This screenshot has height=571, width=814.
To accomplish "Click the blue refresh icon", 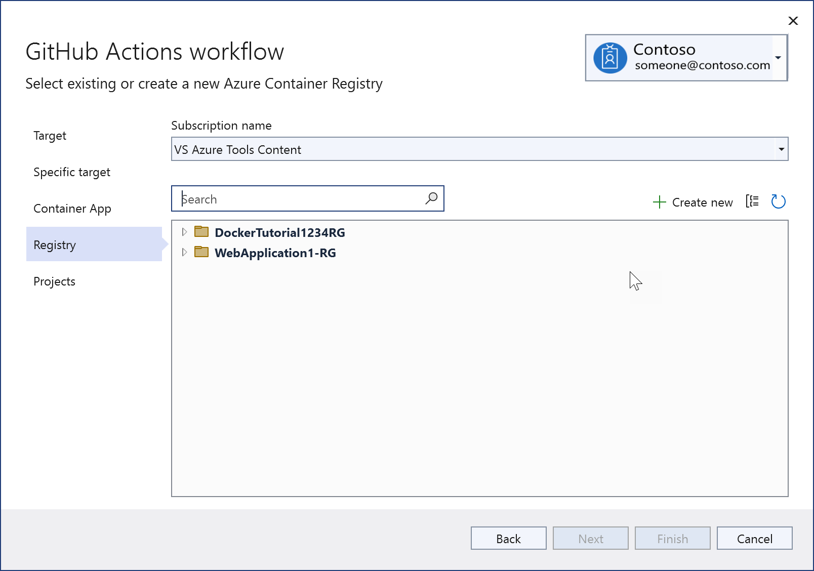I will point(779,201).
